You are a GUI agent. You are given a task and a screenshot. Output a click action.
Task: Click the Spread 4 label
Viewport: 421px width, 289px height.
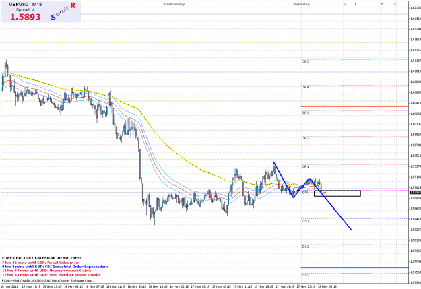pyautogui.click(x=25, y=9)
